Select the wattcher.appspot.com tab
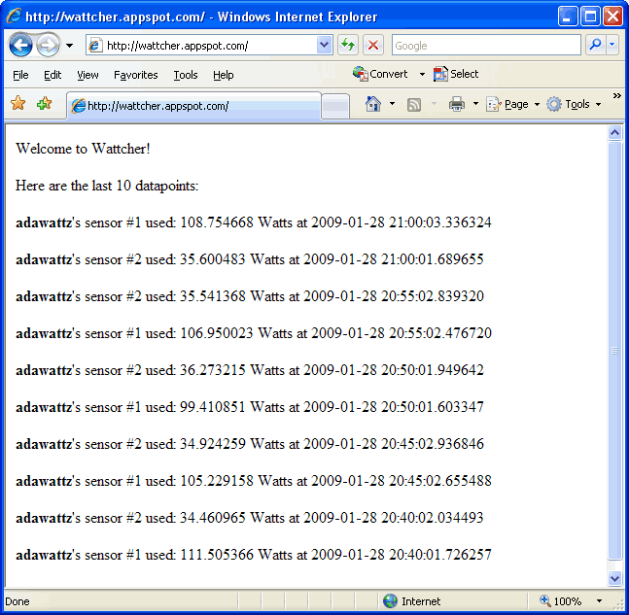The image size is (629, 615). 194,106
